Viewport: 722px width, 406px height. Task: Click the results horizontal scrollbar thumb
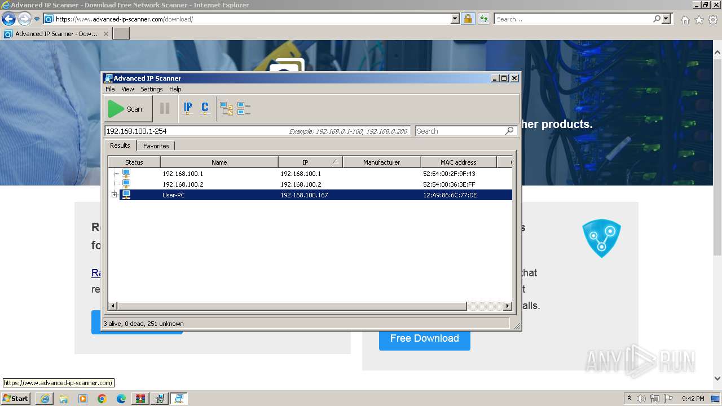[x=292, y=306]
